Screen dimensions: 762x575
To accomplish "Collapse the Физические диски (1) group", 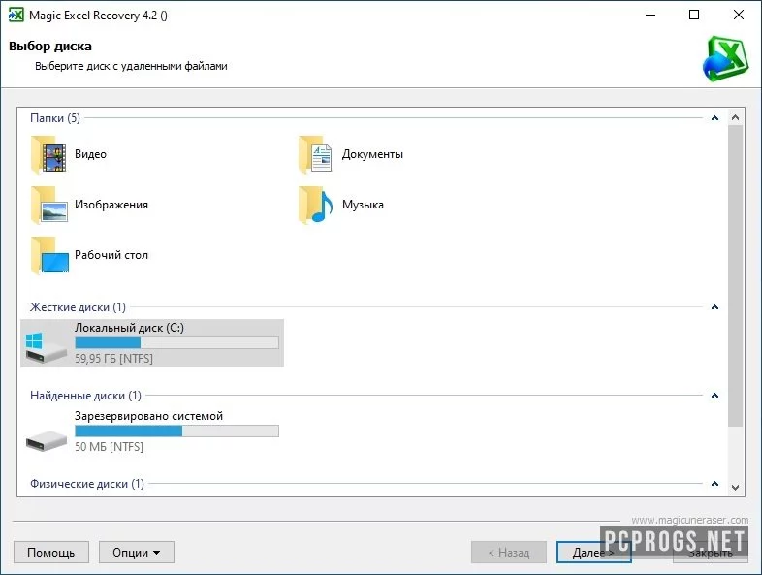I will (714, 484).
